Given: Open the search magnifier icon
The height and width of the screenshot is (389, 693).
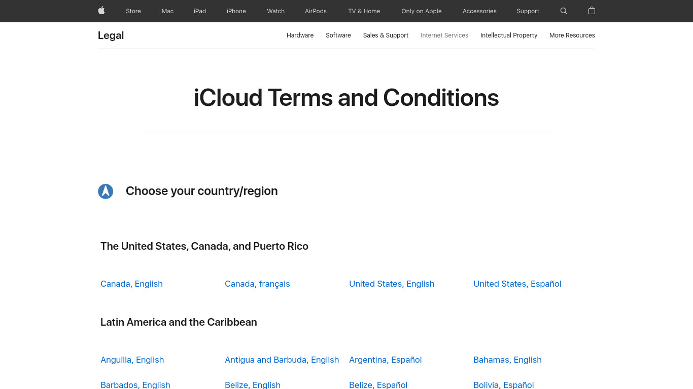Looking at the screenshot, I should (564, 11).
